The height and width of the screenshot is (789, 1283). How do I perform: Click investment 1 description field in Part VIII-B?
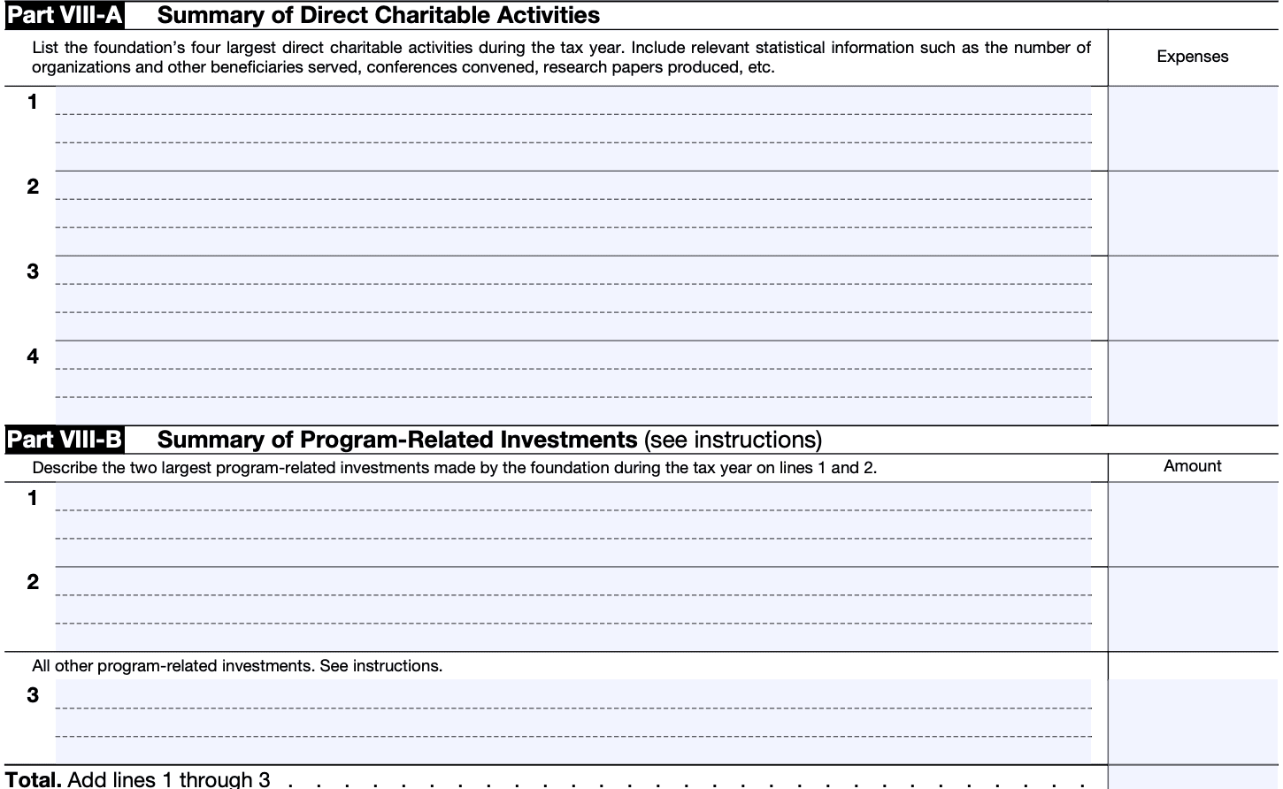pyautogui.click(x=573, y=525)
